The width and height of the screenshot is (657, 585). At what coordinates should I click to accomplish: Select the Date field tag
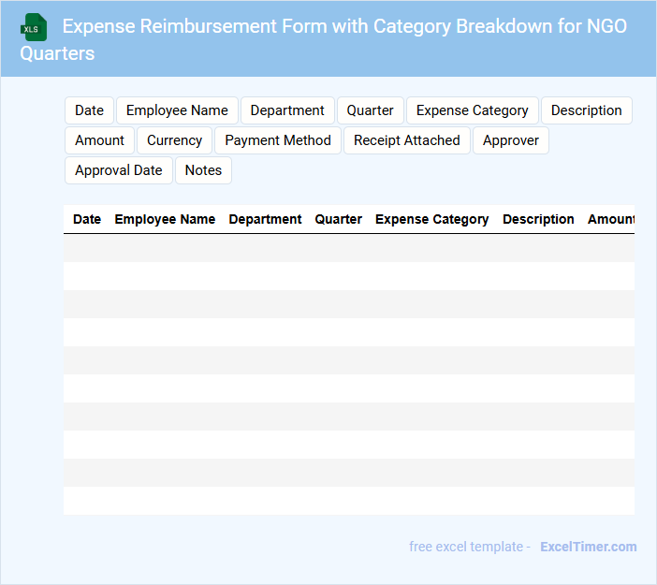tap(89, 110)
